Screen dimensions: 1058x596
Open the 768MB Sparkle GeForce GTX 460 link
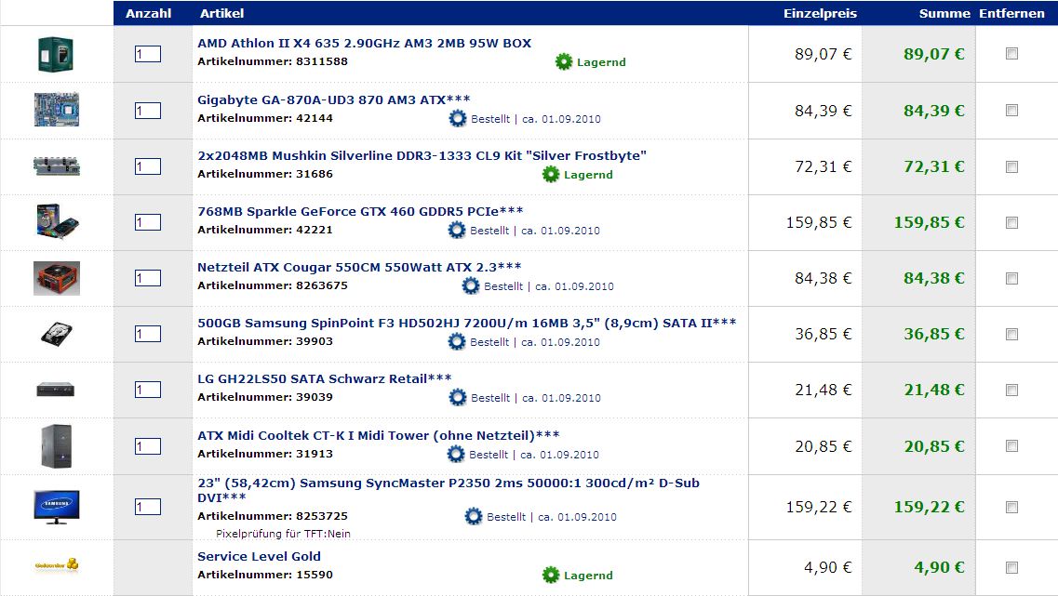[x=360, y=212]
